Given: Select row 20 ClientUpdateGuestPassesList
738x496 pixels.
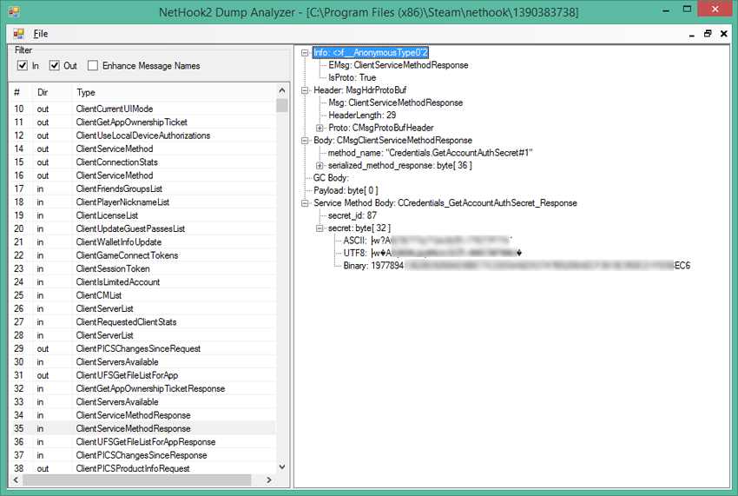Looking at the screenshot, I should (x=142, y=229).
